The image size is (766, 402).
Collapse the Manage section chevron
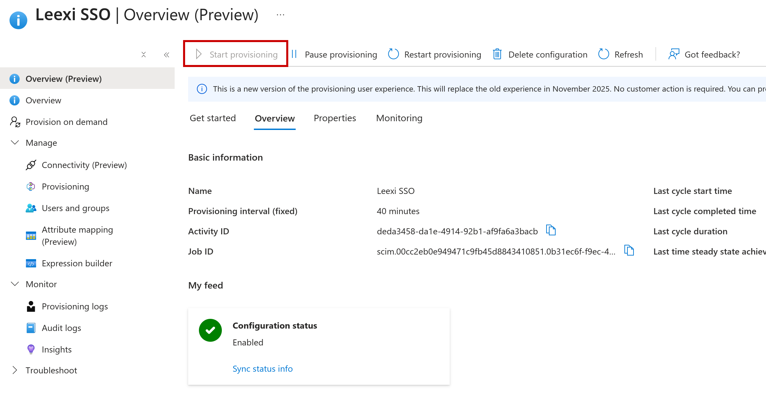[x=15, y=142]
